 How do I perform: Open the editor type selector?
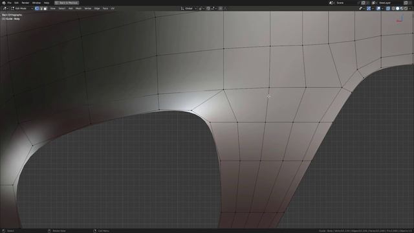[5, 8]
